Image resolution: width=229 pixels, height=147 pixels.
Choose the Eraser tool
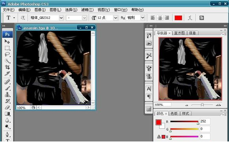[x=7, y=107]
